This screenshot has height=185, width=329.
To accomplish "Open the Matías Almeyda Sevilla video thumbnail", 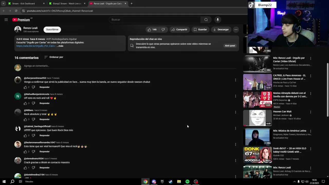I will click(257, 99).
